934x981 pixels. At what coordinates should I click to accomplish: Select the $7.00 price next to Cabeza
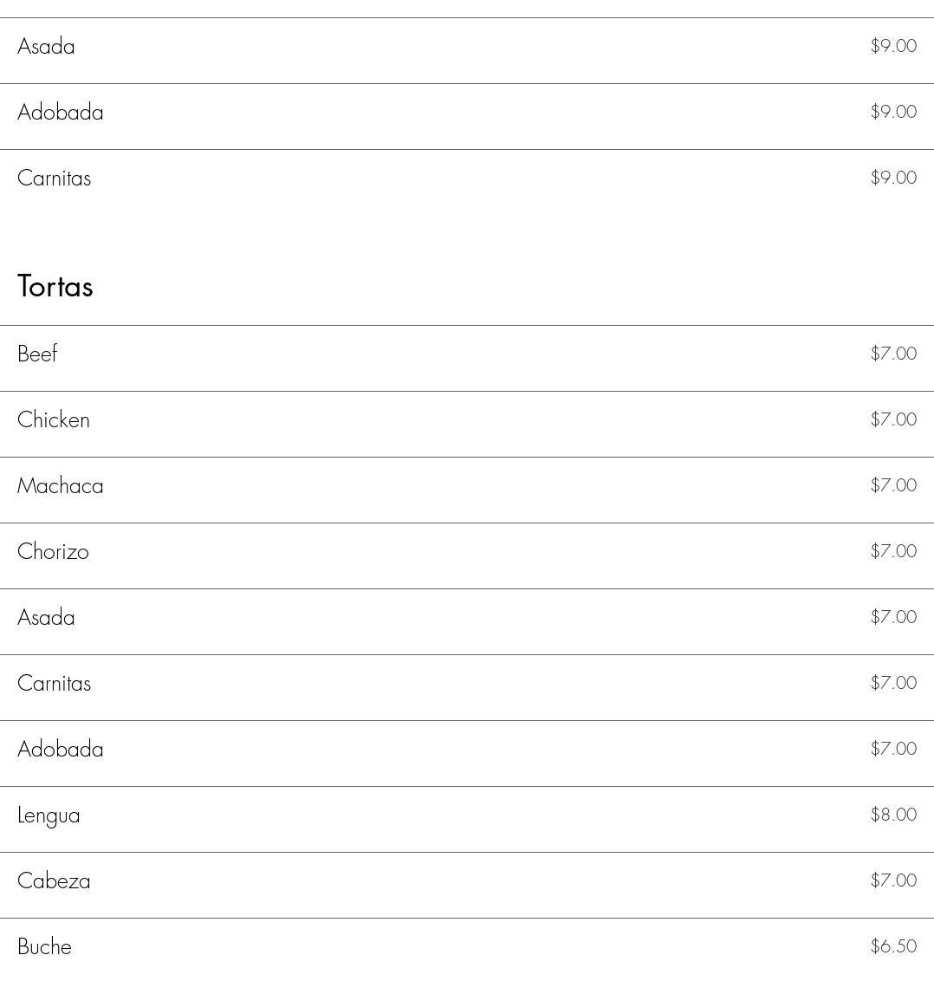tap(893, 880)
